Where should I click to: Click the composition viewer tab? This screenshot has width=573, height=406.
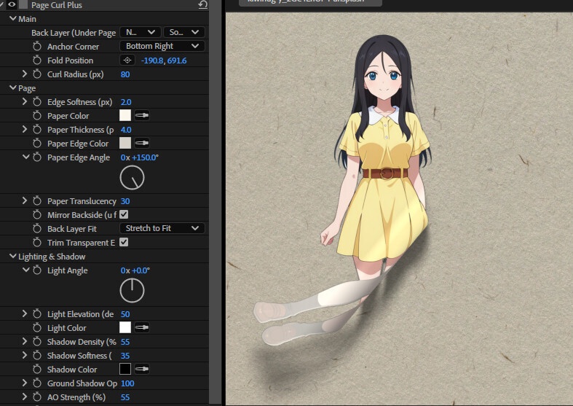[x=311, y=2]
